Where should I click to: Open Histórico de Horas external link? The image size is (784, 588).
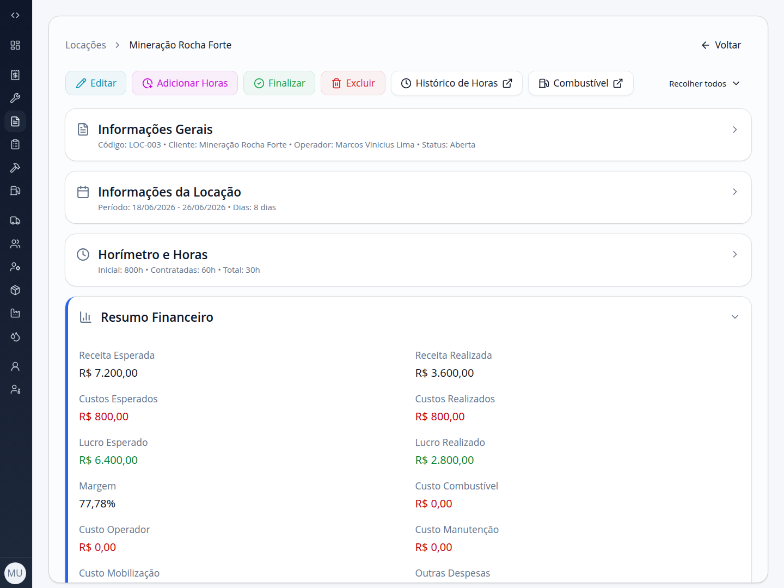pyautogui.click(x=457, y=83)
